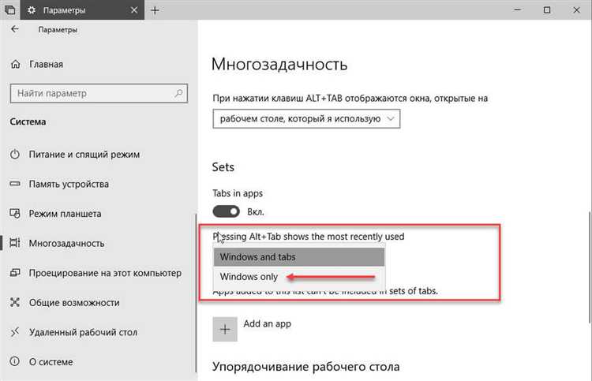The height and width of the screenshot is (381, 592).
Task: Open the ALT+TAB desktop dropdown
Action: click(x=306, y=119)
